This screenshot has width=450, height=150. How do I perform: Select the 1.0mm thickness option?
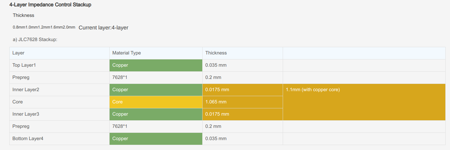tap(31, 27)
